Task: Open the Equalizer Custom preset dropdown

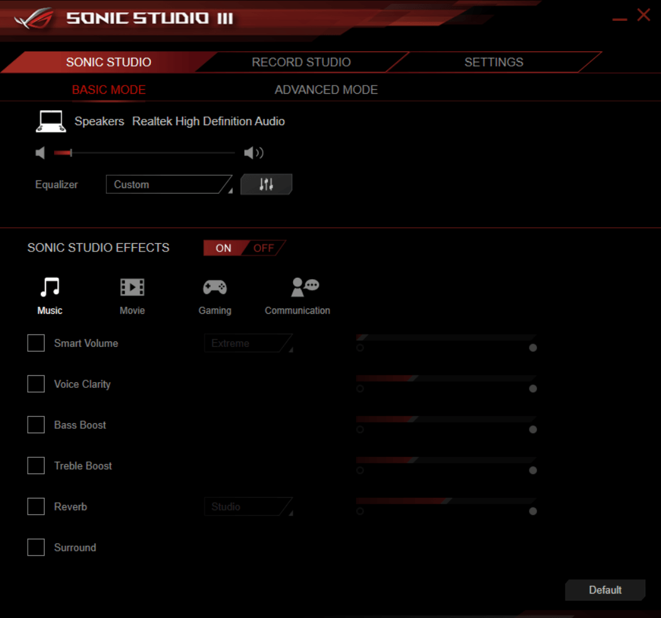Action: (169, 185)
